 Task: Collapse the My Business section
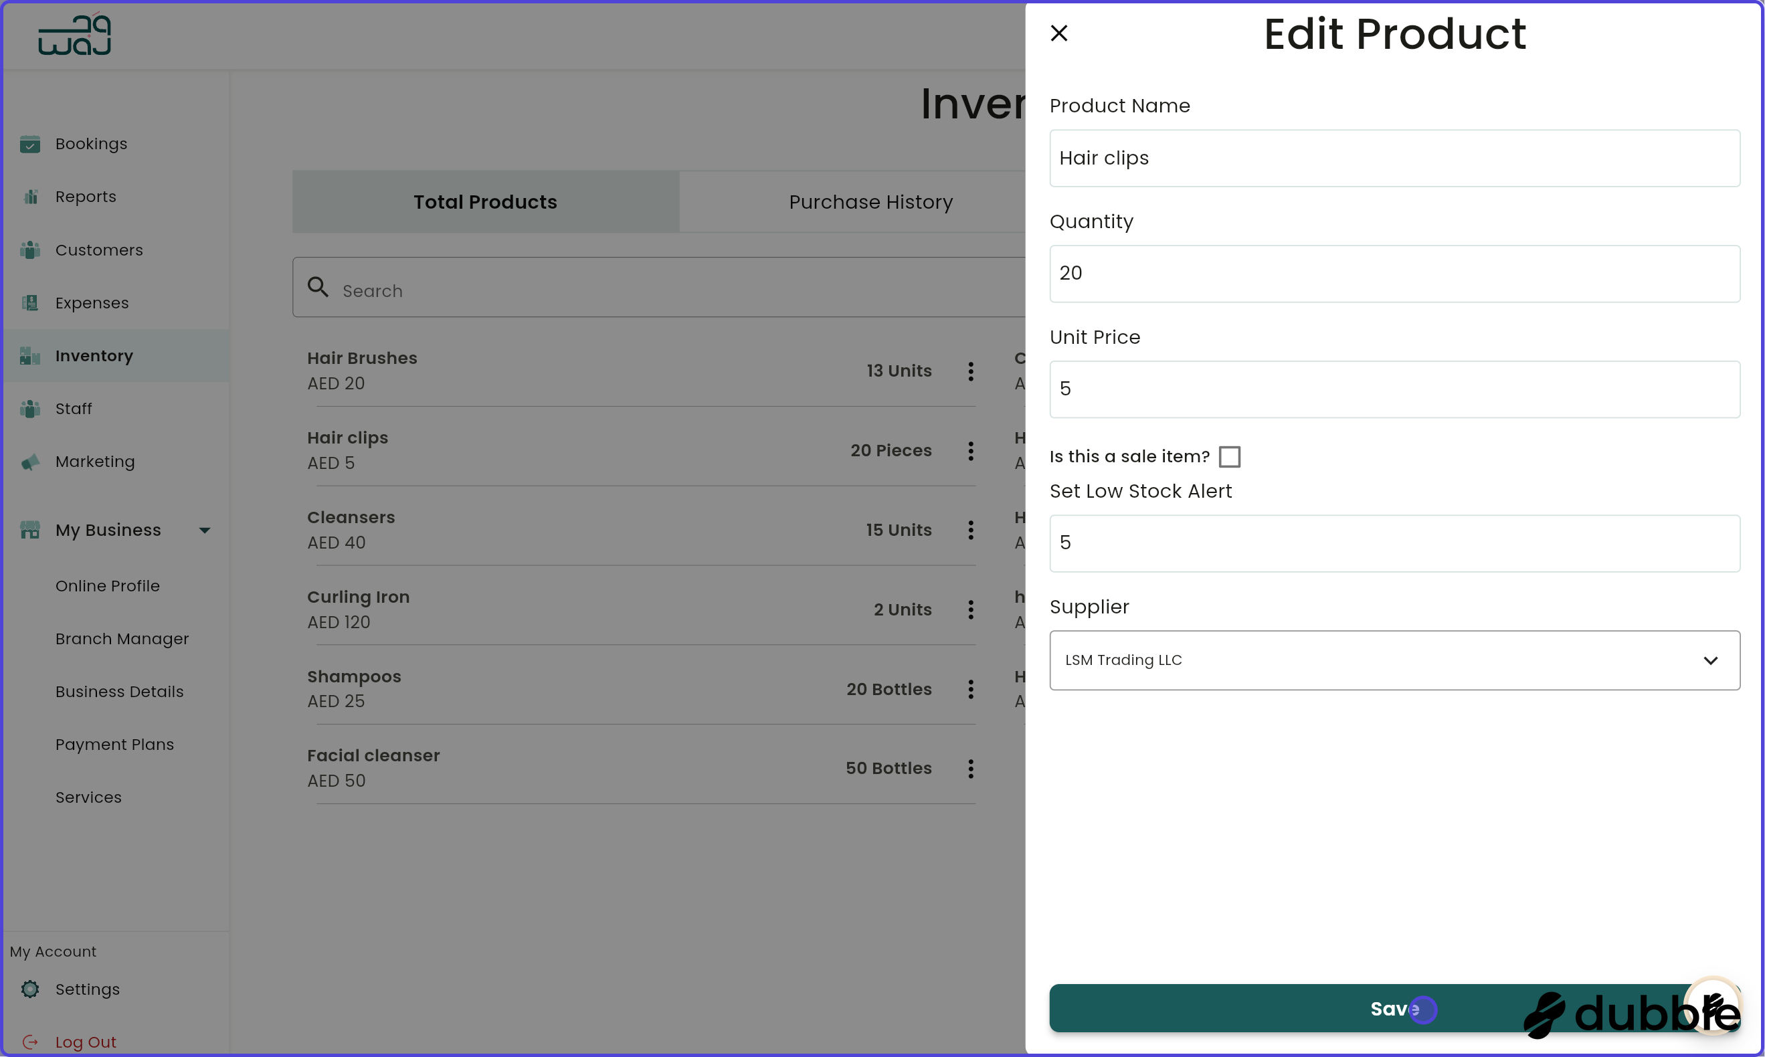pyautogui.click(x=205, y=529)
